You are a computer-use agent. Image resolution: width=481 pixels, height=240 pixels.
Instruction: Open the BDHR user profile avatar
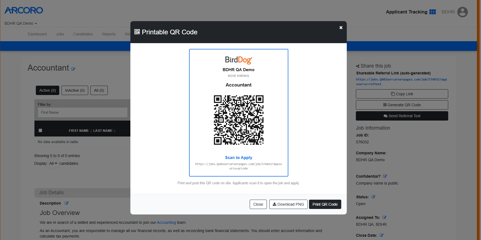click(x=463, y=12)
